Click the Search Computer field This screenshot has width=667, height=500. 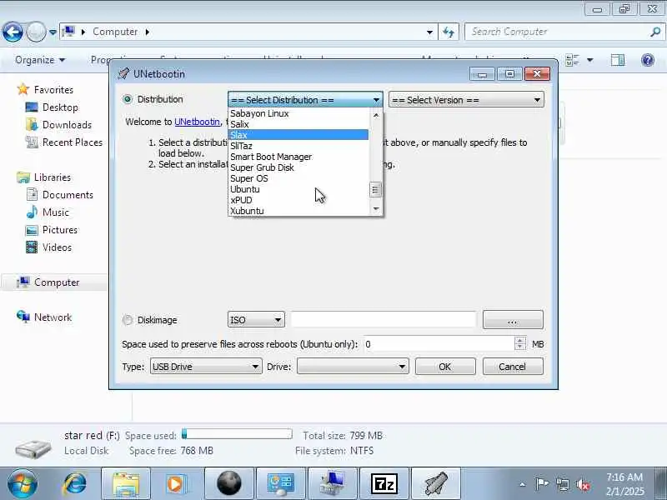pos(559,32)
